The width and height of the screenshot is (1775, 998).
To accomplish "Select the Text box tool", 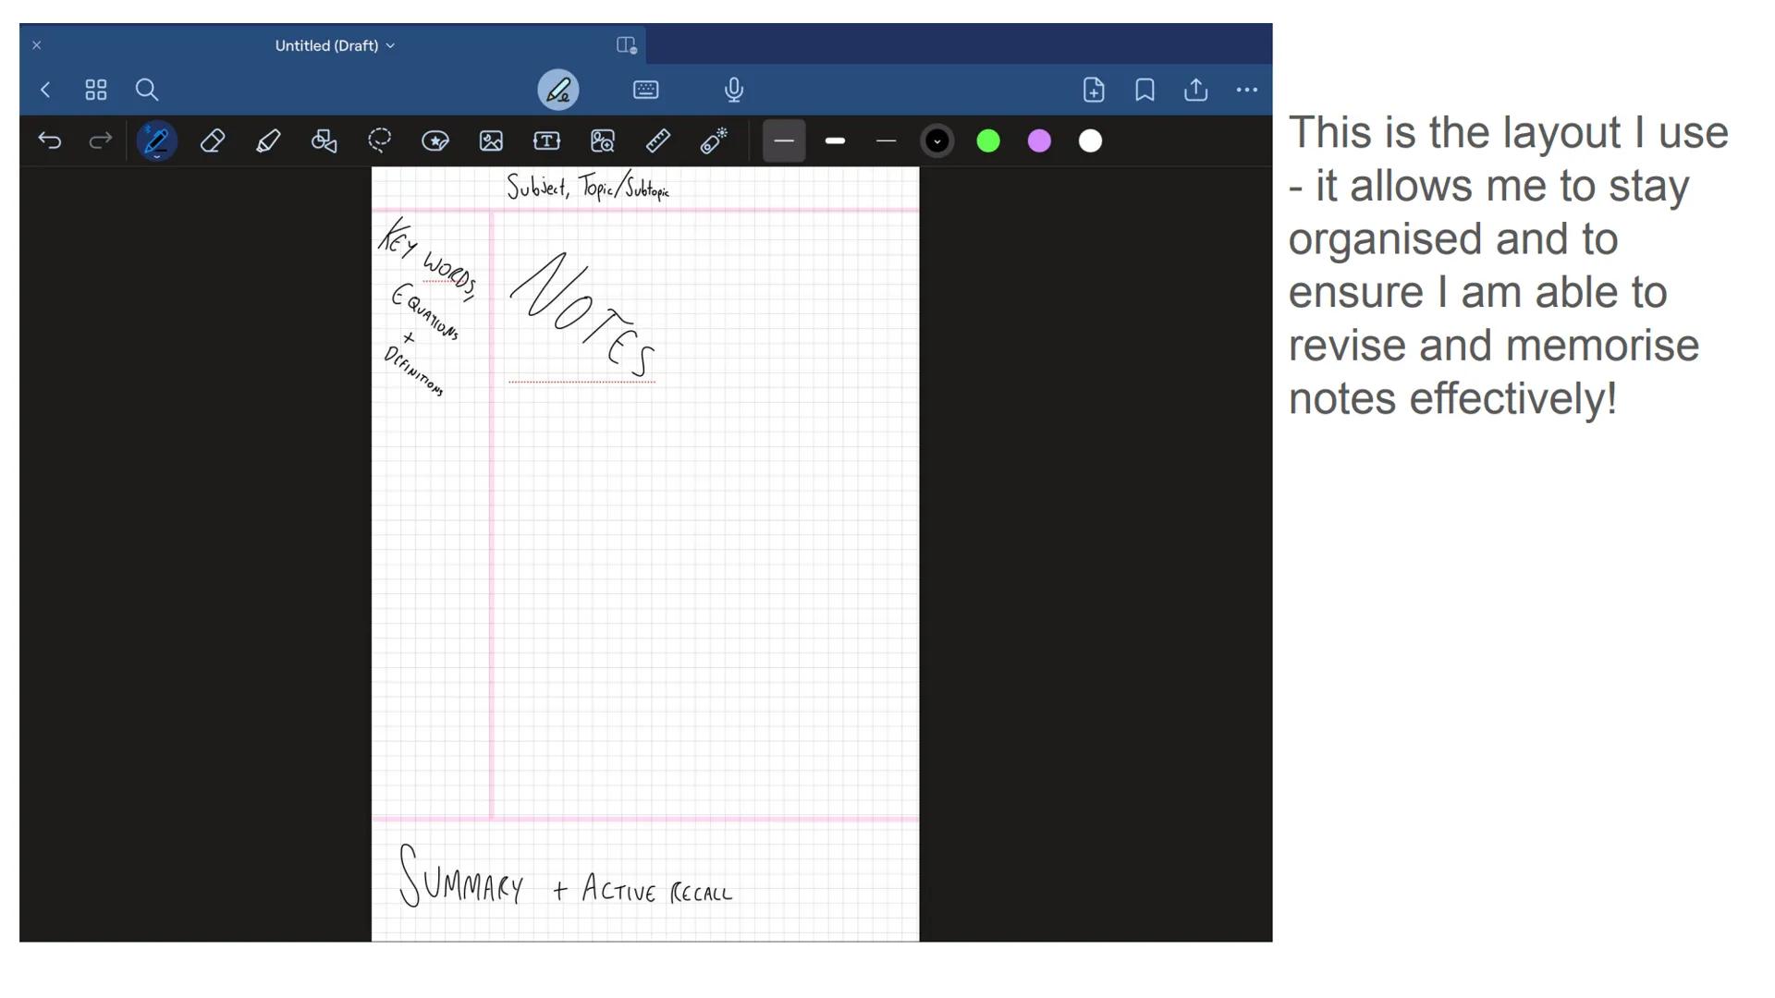I will [546, 140].
